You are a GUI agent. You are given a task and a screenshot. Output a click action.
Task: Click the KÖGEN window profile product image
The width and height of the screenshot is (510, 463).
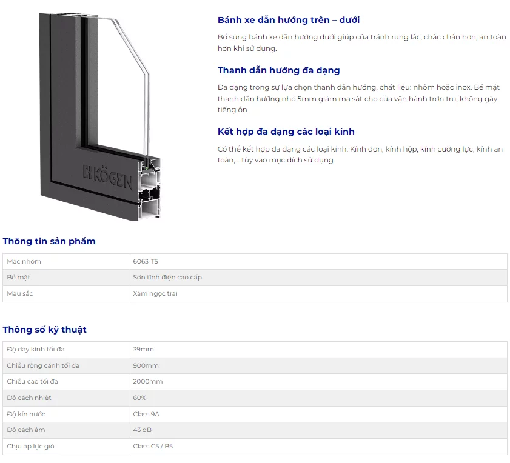(99, 117)
